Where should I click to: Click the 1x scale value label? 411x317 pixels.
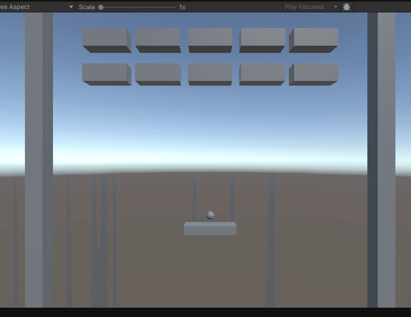tap(182, 7)
